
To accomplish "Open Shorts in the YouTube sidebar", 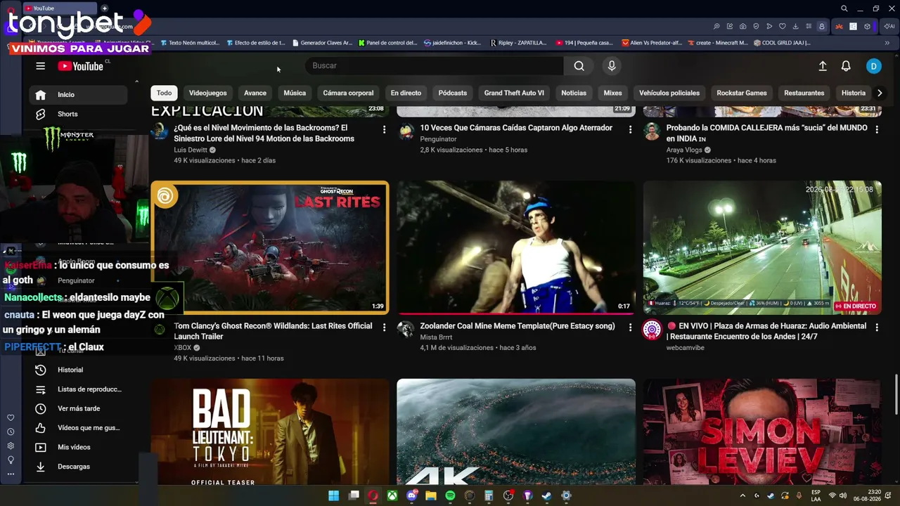I will (79, 114).
